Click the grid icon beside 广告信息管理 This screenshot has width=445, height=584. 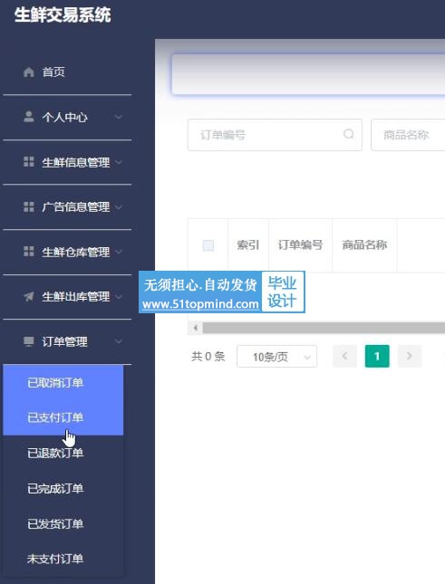(29, 206)
